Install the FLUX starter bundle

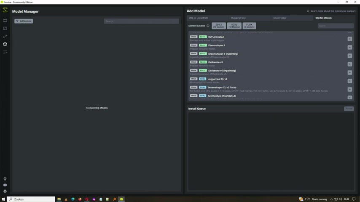pos(249,26)
